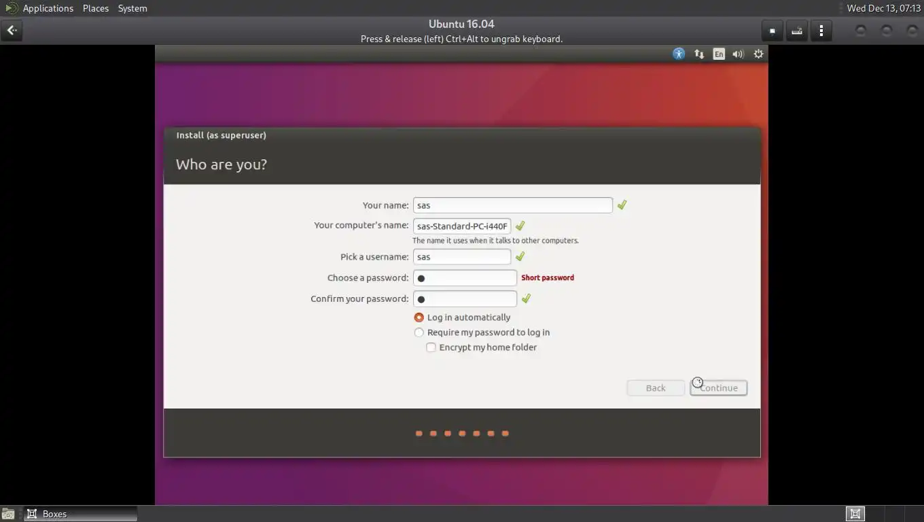Toggle fullscreen view in the Boxes header
924x522 pixels.
(772, 31)
